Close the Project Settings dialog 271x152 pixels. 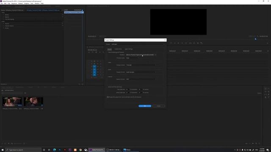click(x=165, y=40)
